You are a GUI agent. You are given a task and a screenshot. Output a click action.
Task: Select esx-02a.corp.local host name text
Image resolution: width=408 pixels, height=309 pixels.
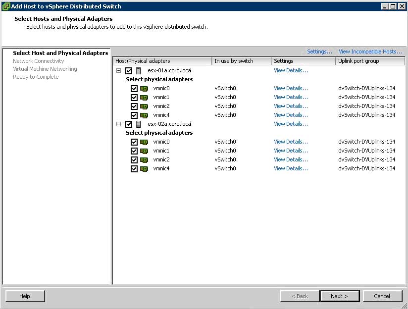click(x=169, y=124)
